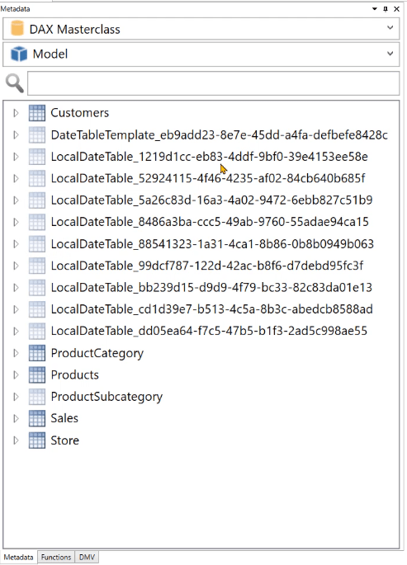
Task: Click the Customers table icon
Action: (37, 113)
